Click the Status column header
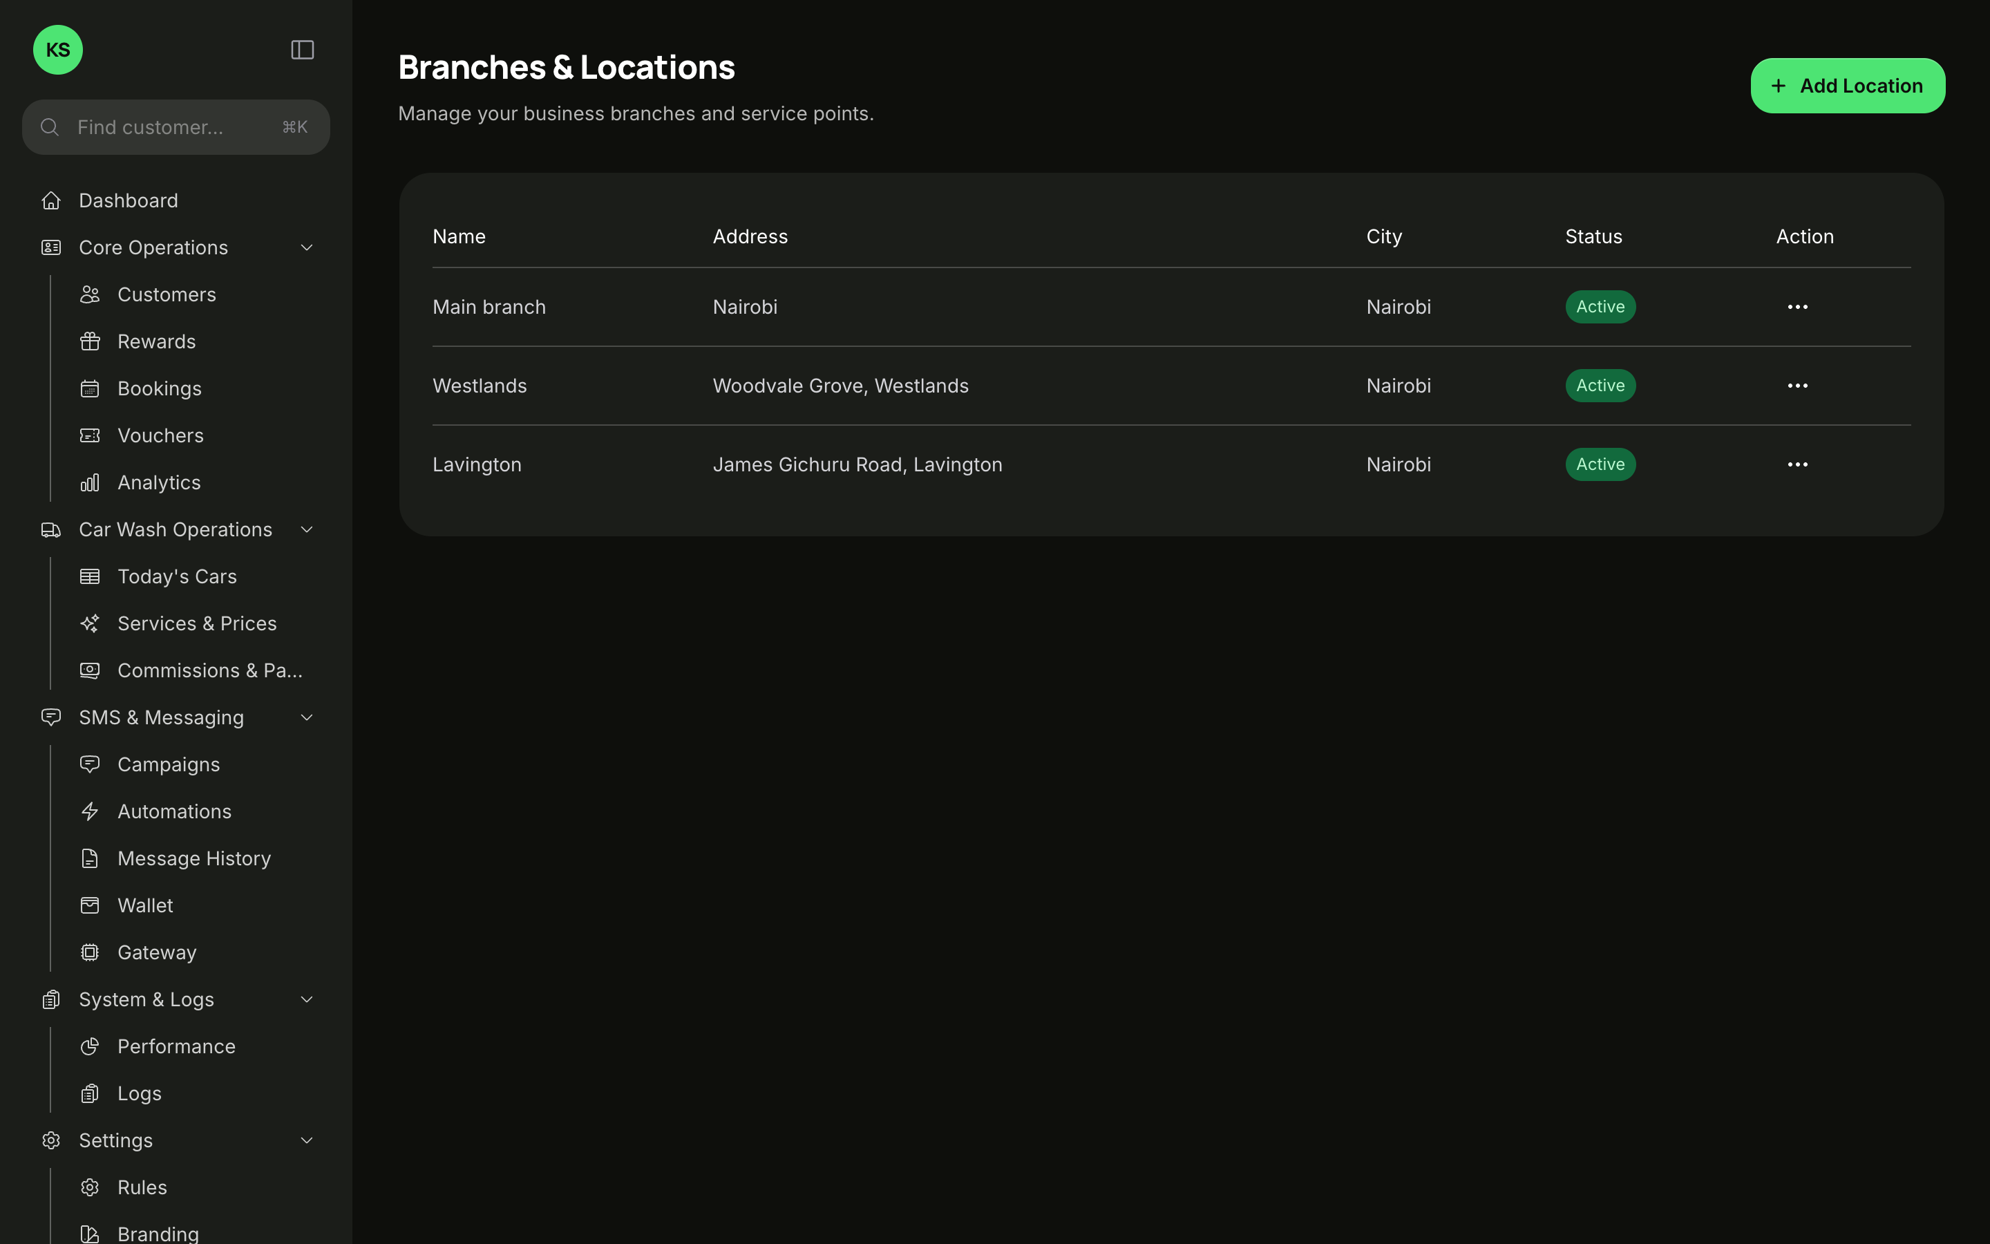This screenshot has height=1244, width=1990. [1593, 237]
